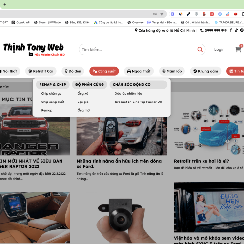Open the Nội thất menu

tap(9, 71)
